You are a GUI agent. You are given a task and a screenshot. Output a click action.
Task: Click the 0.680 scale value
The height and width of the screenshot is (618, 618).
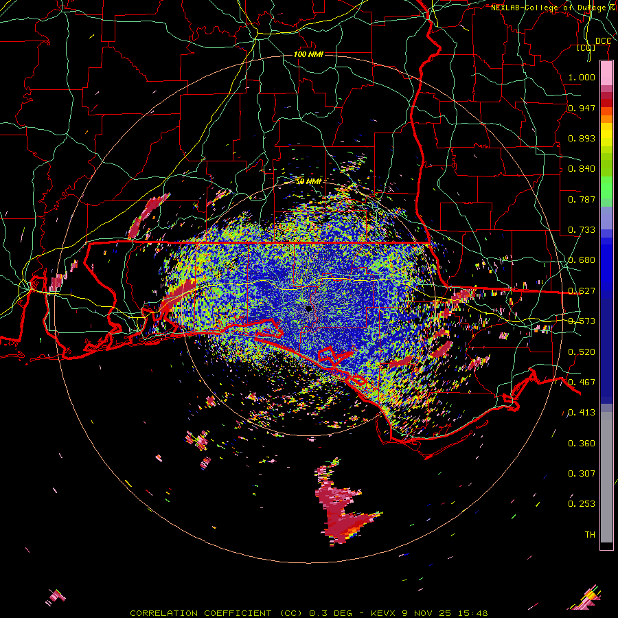point(582,260)
